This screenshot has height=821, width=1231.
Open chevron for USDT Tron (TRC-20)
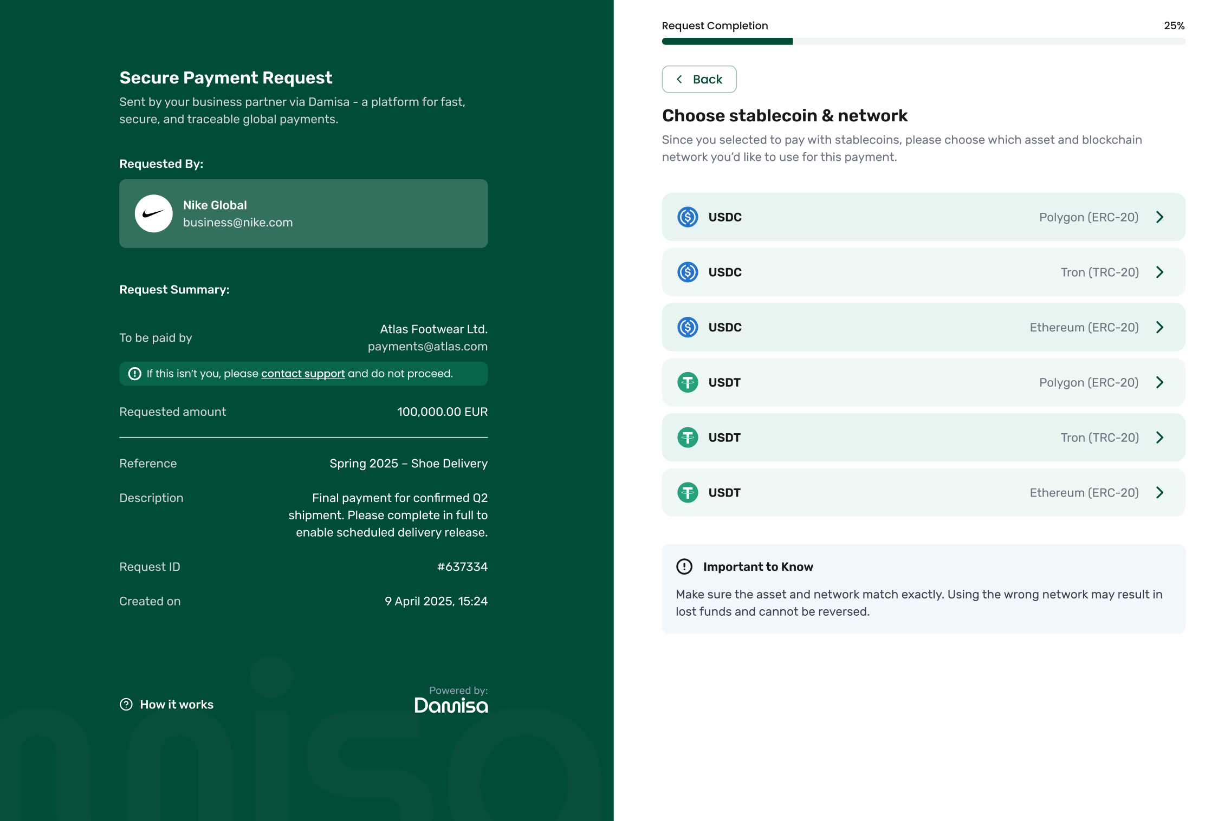coord(1159,438)
